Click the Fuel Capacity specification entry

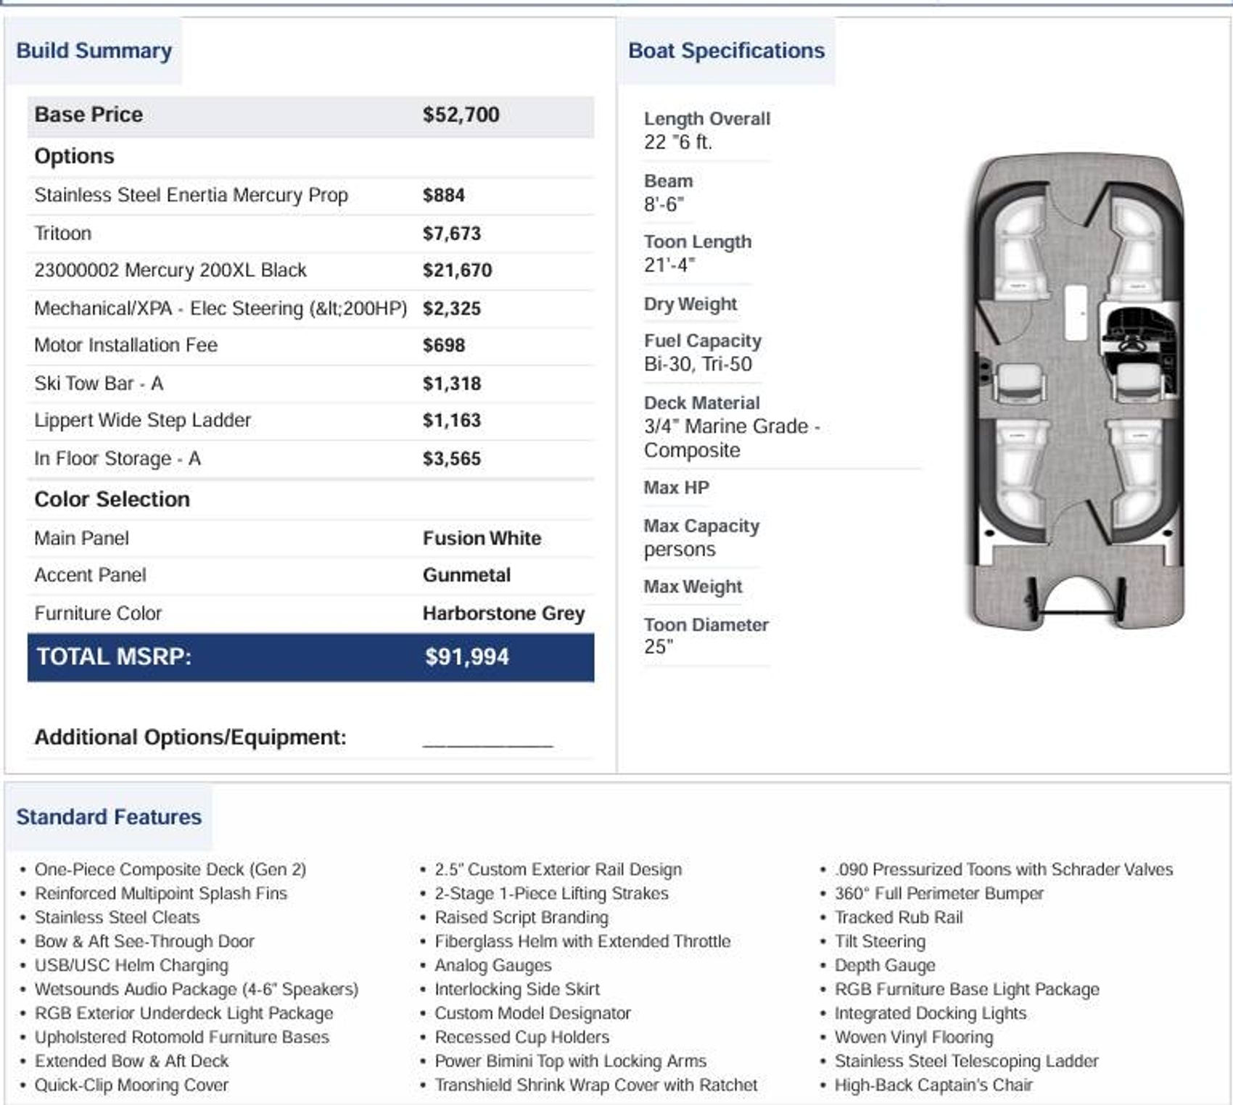click(x=703, y=352)
